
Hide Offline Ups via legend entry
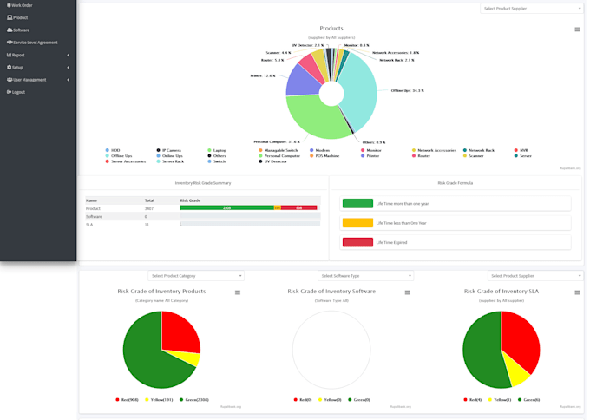(x=119, y=156)
